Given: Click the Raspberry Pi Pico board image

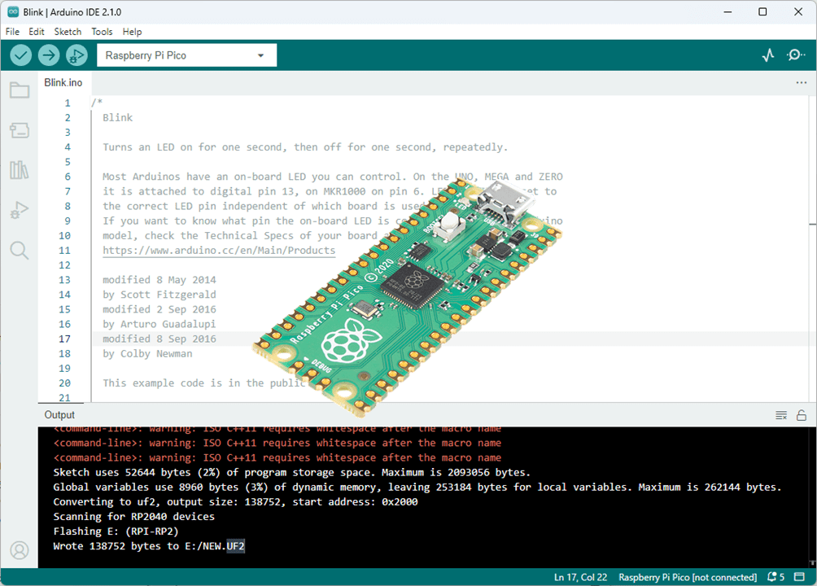Looking at the screenshot, I should [x=408, y=297].
